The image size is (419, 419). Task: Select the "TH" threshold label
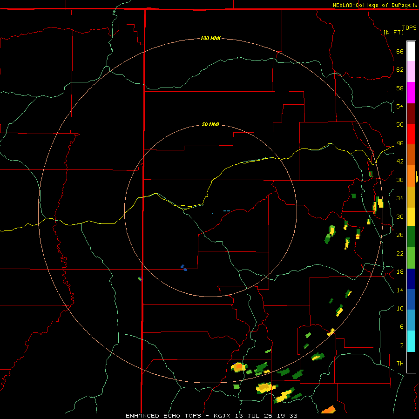point(400,364)
